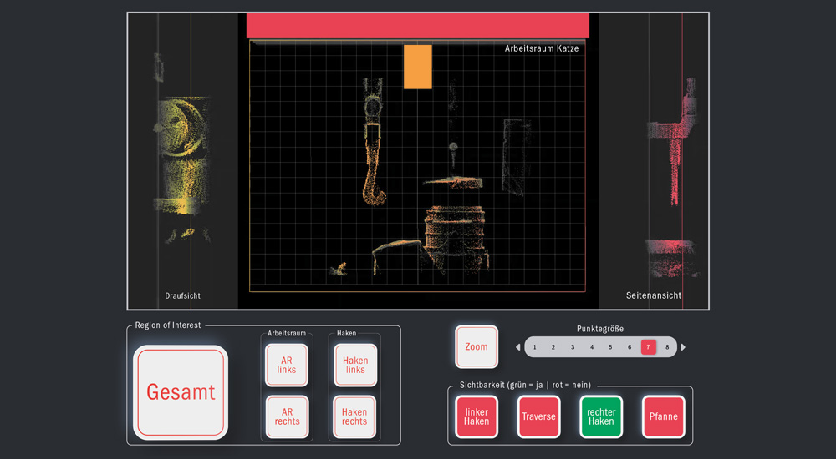Click the Arbeitsraum Katze label
Viewport: 836px width, 459px height.
pyautogui.click(x=542, y=48)
